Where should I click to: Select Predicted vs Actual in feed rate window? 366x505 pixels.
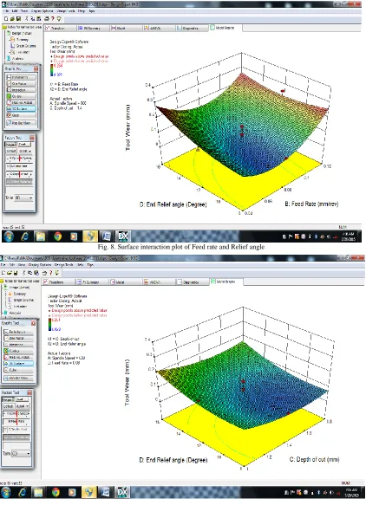(x=22, y=102)
